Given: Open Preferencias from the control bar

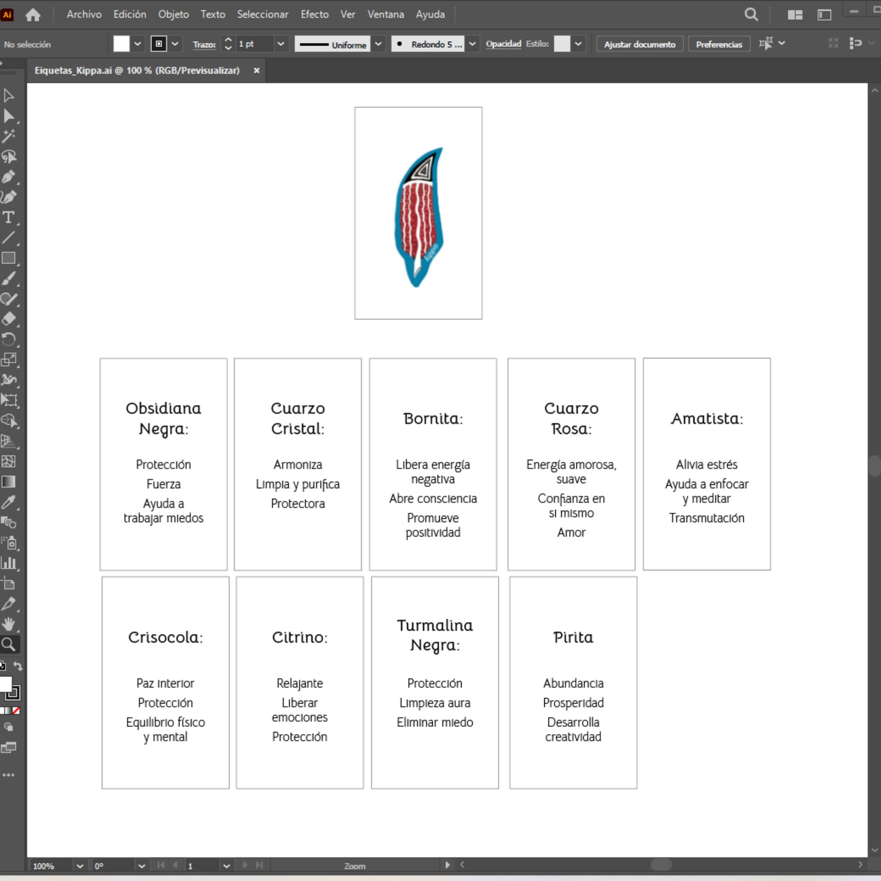Looking at the screenshot, I should coord(719,44).
